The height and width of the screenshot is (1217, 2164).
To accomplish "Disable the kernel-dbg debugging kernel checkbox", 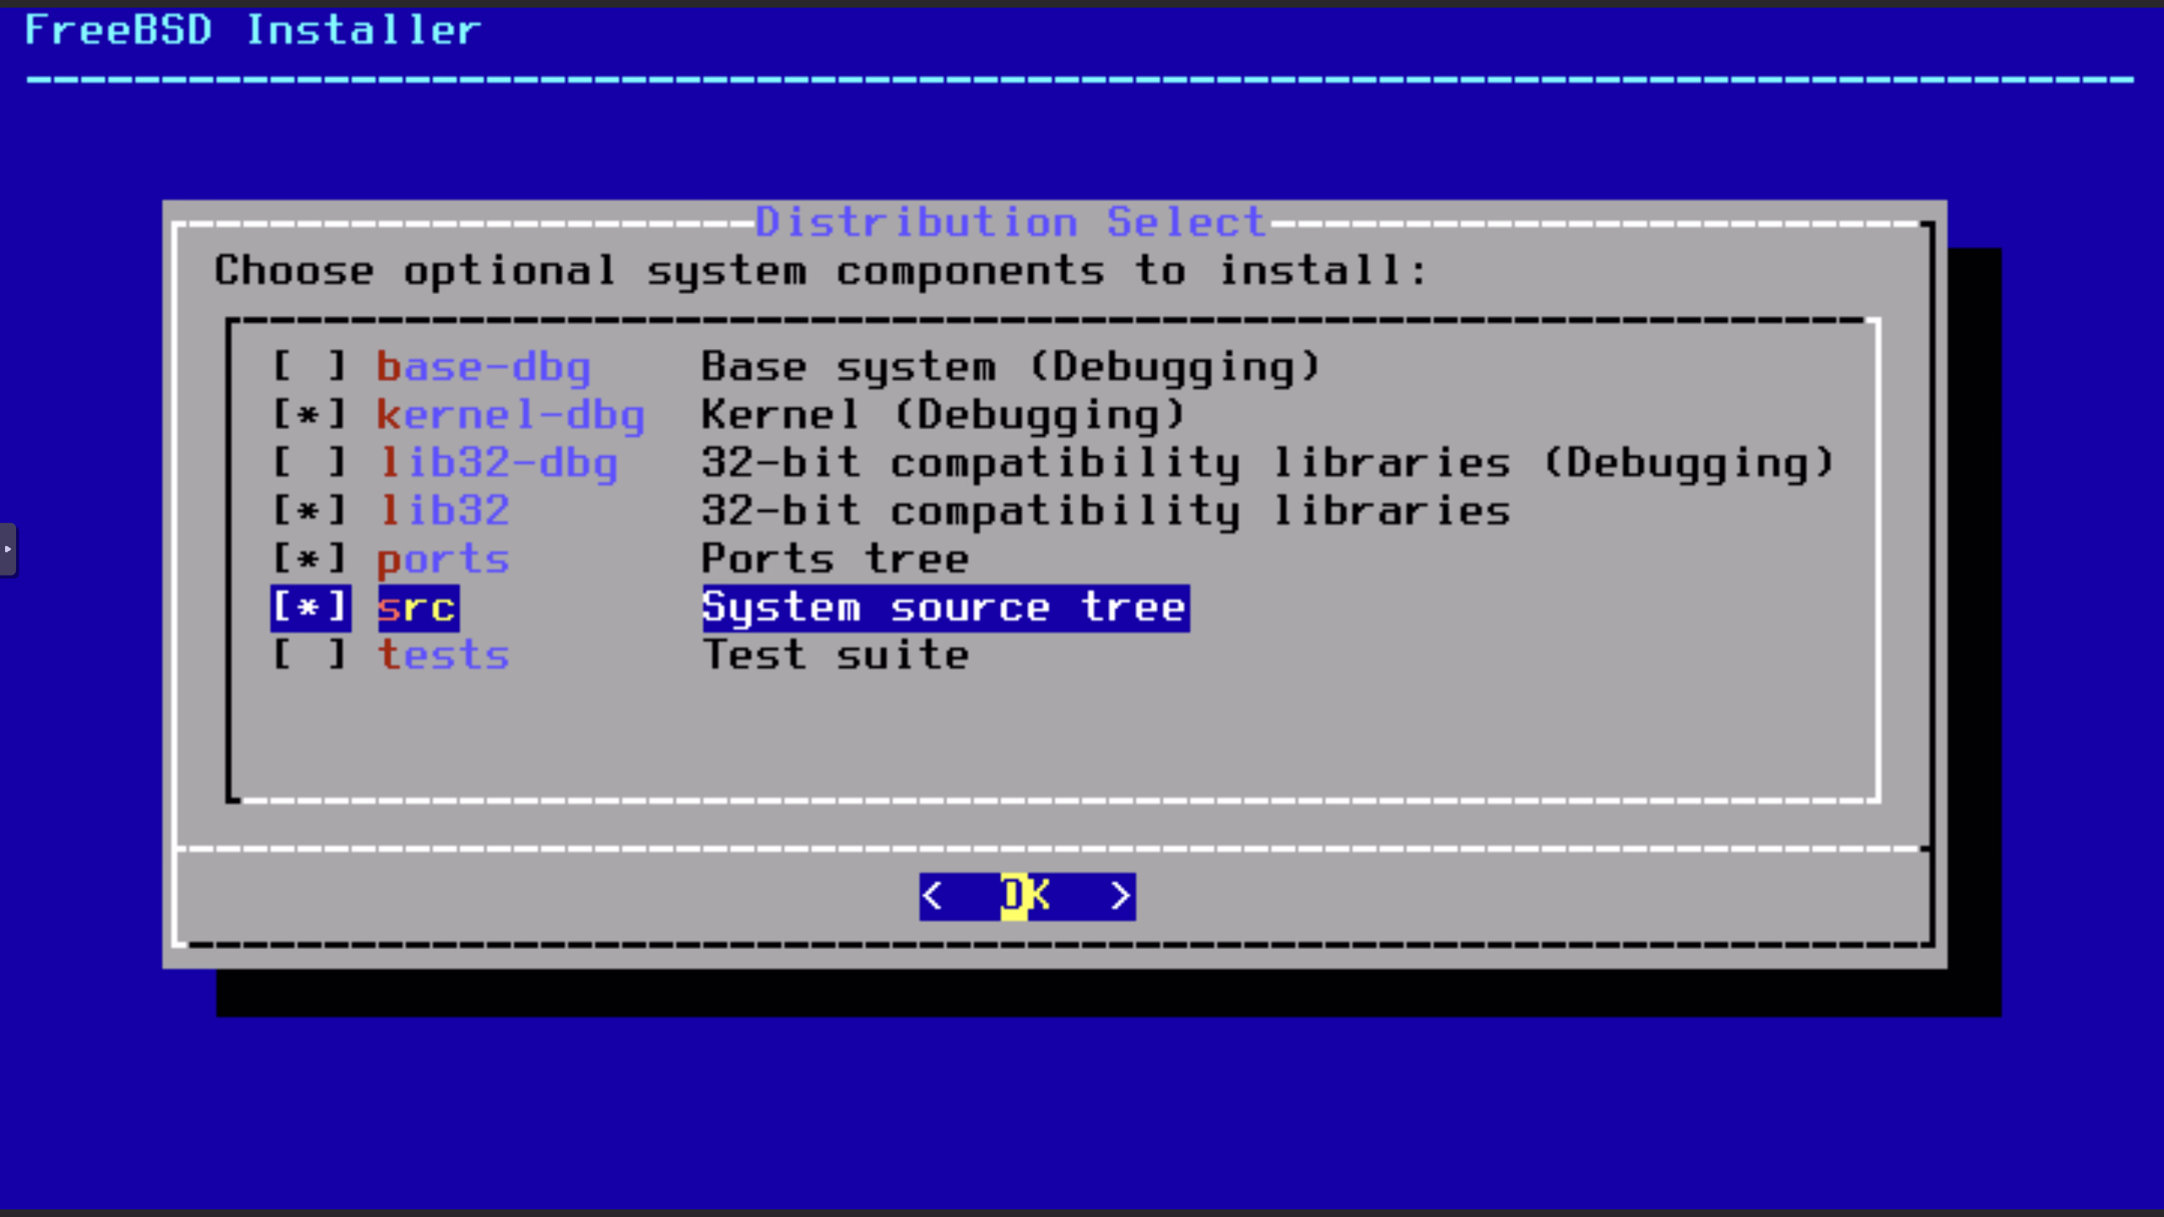I will tap(310, 413).
